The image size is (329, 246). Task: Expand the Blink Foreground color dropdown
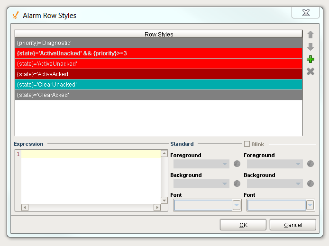click(275, 164)
